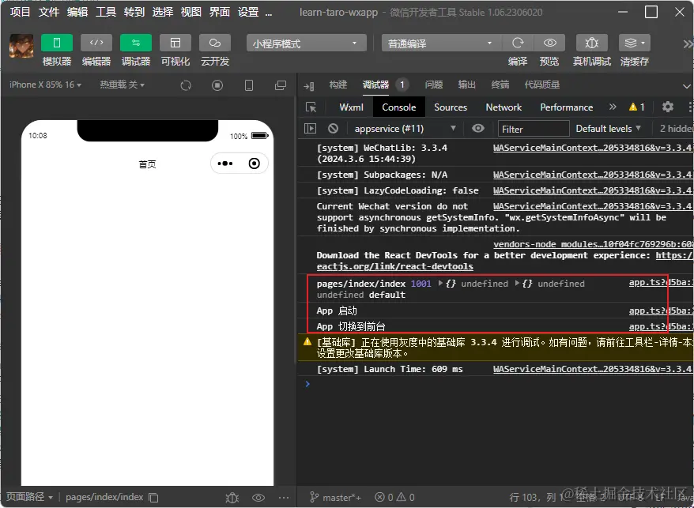694x508 pixels.
Task: Open the 选择 menu
Action: (x=163, y=12)
